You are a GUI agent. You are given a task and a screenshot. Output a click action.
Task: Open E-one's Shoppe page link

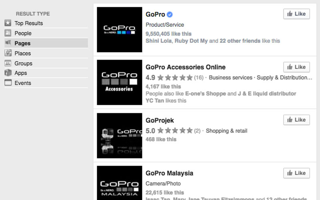point(206,94)
